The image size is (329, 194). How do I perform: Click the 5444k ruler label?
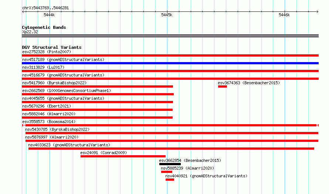click(49, 15)
